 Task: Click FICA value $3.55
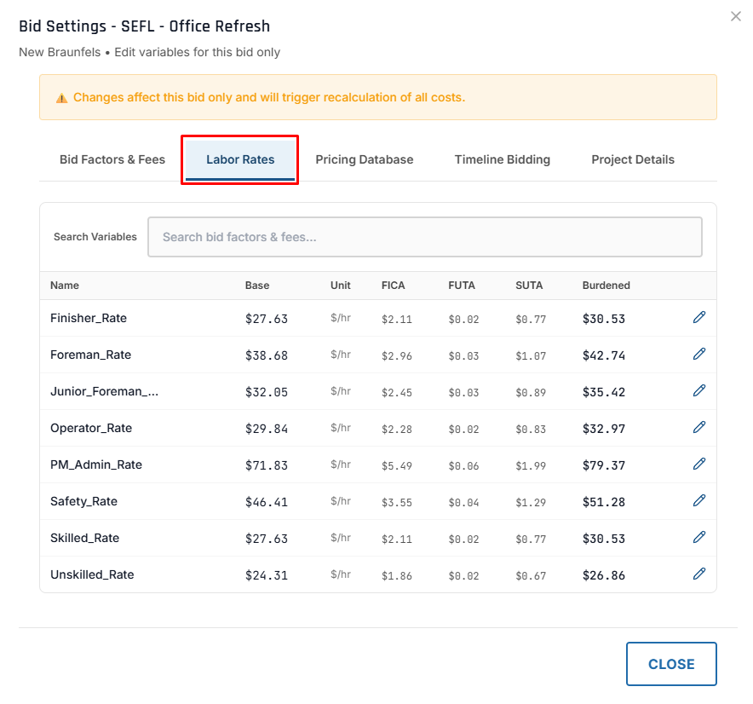[x=397, y=502]
